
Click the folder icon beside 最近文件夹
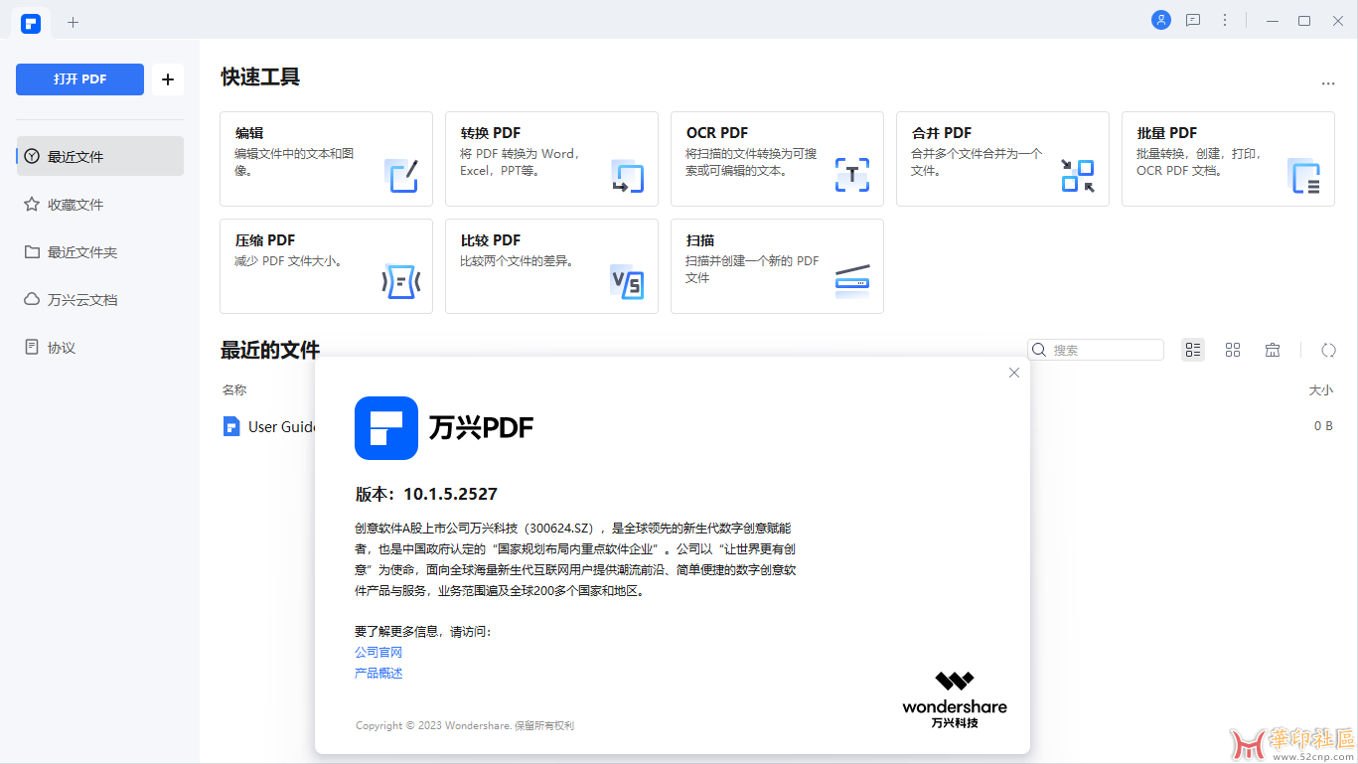(x=32, y=251)
